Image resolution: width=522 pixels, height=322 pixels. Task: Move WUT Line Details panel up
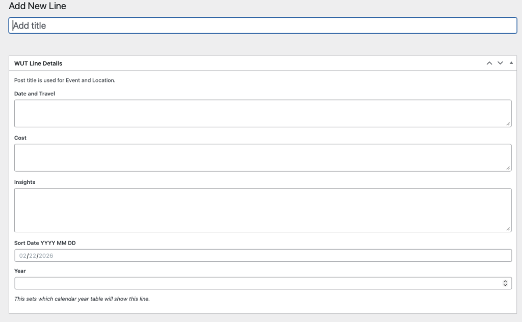coord(489,63)
